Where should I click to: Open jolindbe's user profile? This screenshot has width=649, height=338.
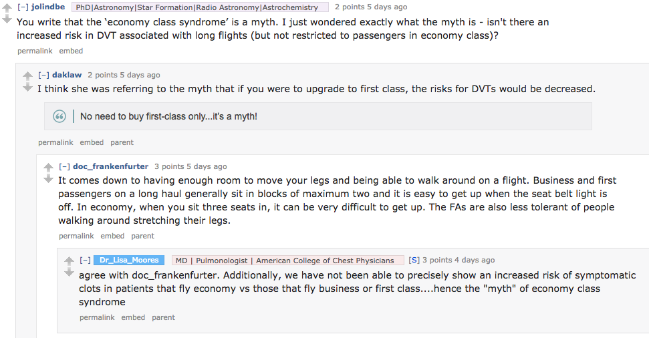[48, 7]
